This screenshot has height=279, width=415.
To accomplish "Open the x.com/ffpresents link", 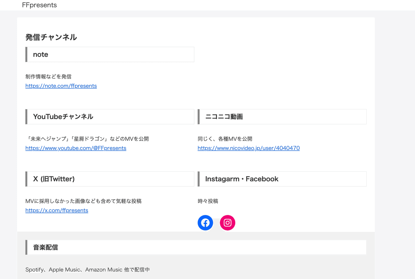I will pos(57,210).
